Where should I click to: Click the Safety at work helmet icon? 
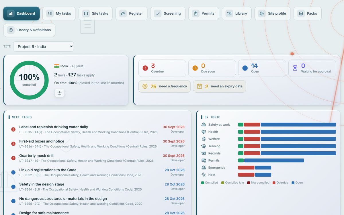point(204,125)
